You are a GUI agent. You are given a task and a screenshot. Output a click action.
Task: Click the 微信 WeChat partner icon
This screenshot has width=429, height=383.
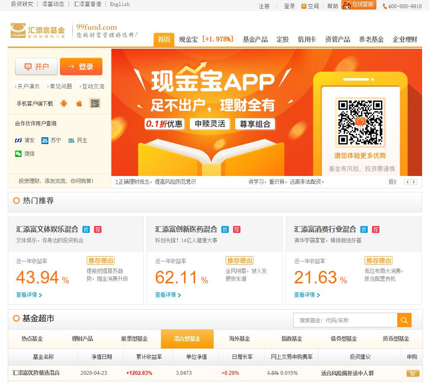18,154
